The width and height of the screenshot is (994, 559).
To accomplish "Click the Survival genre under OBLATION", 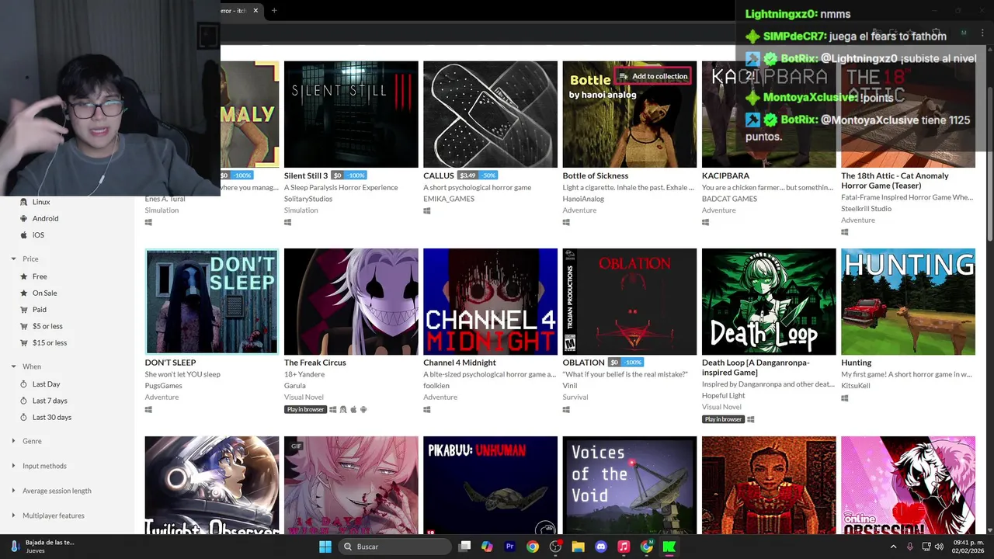I will pyautogui.click(x=575, y=397).
